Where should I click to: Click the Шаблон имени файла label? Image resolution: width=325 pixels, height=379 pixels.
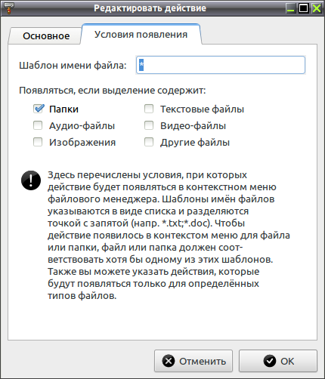pyautogui.click(x=73, y=66)
